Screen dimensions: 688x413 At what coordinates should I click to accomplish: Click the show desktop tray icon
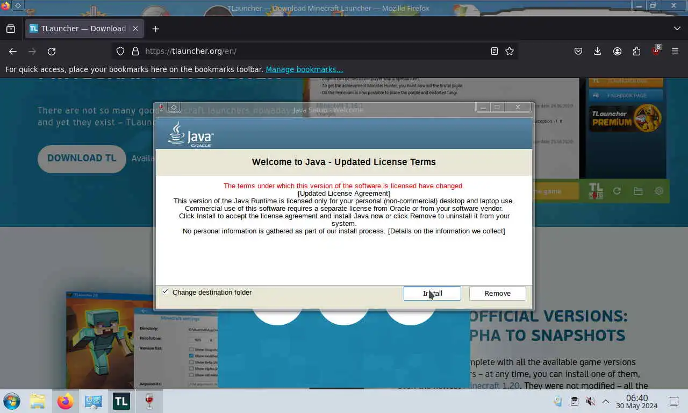(x=674, y=401)
